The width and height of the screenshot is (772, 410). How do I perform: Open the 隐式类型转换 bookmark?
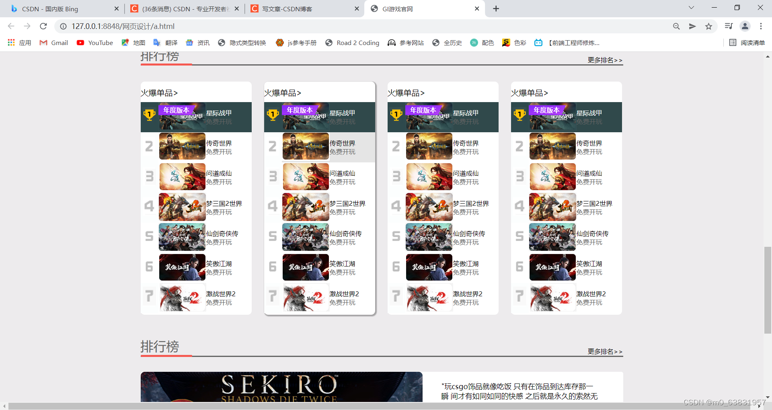pyautogui.click(x=242, y=43)
